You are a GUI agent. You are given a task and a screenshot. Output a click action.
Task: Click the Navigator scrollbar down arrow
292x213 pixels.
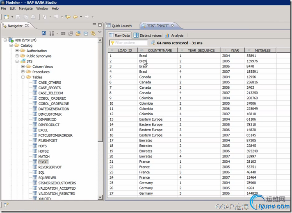point(100,197)
